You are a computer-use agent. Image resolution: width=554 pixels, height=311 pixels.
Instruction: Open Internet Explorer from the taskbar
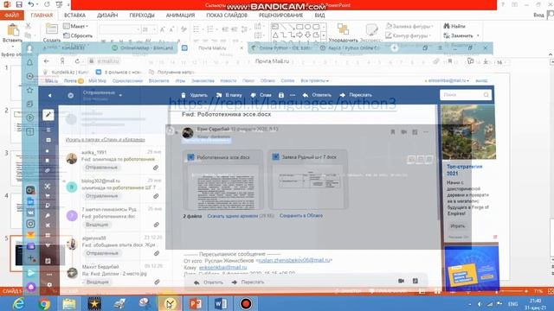click(x=18, y=303)
